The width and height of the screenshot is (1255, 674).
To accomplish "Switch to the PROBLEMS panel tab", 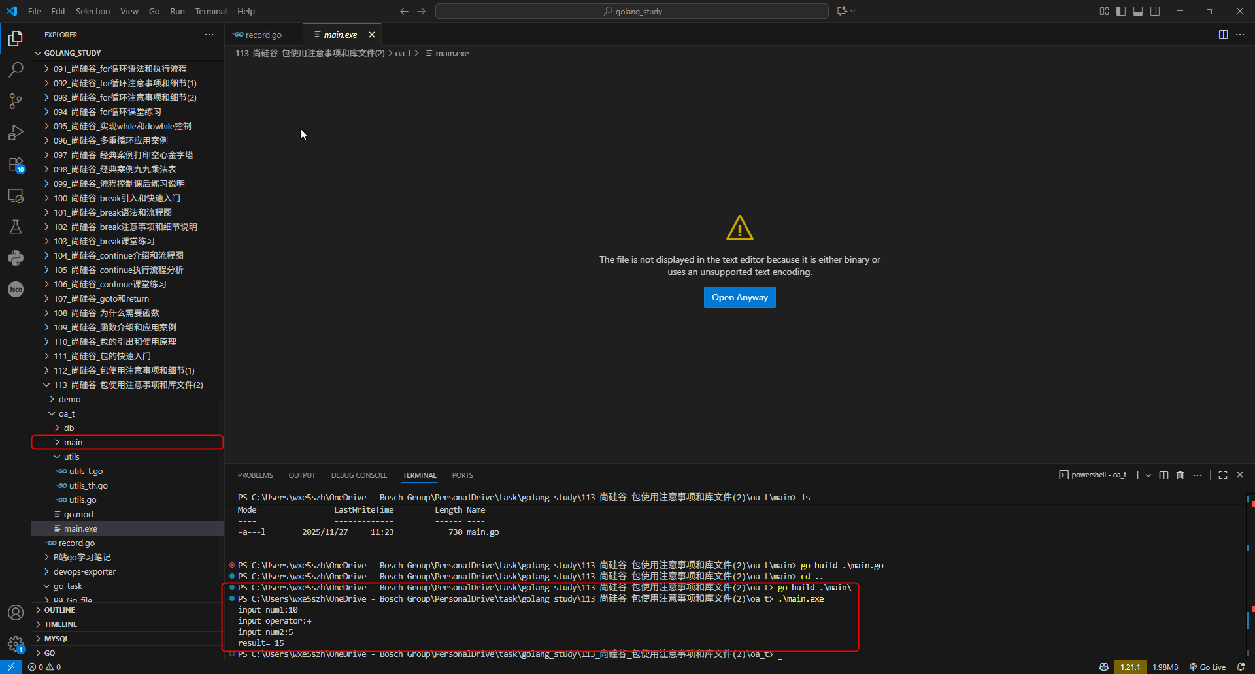I will click(256, 475).
